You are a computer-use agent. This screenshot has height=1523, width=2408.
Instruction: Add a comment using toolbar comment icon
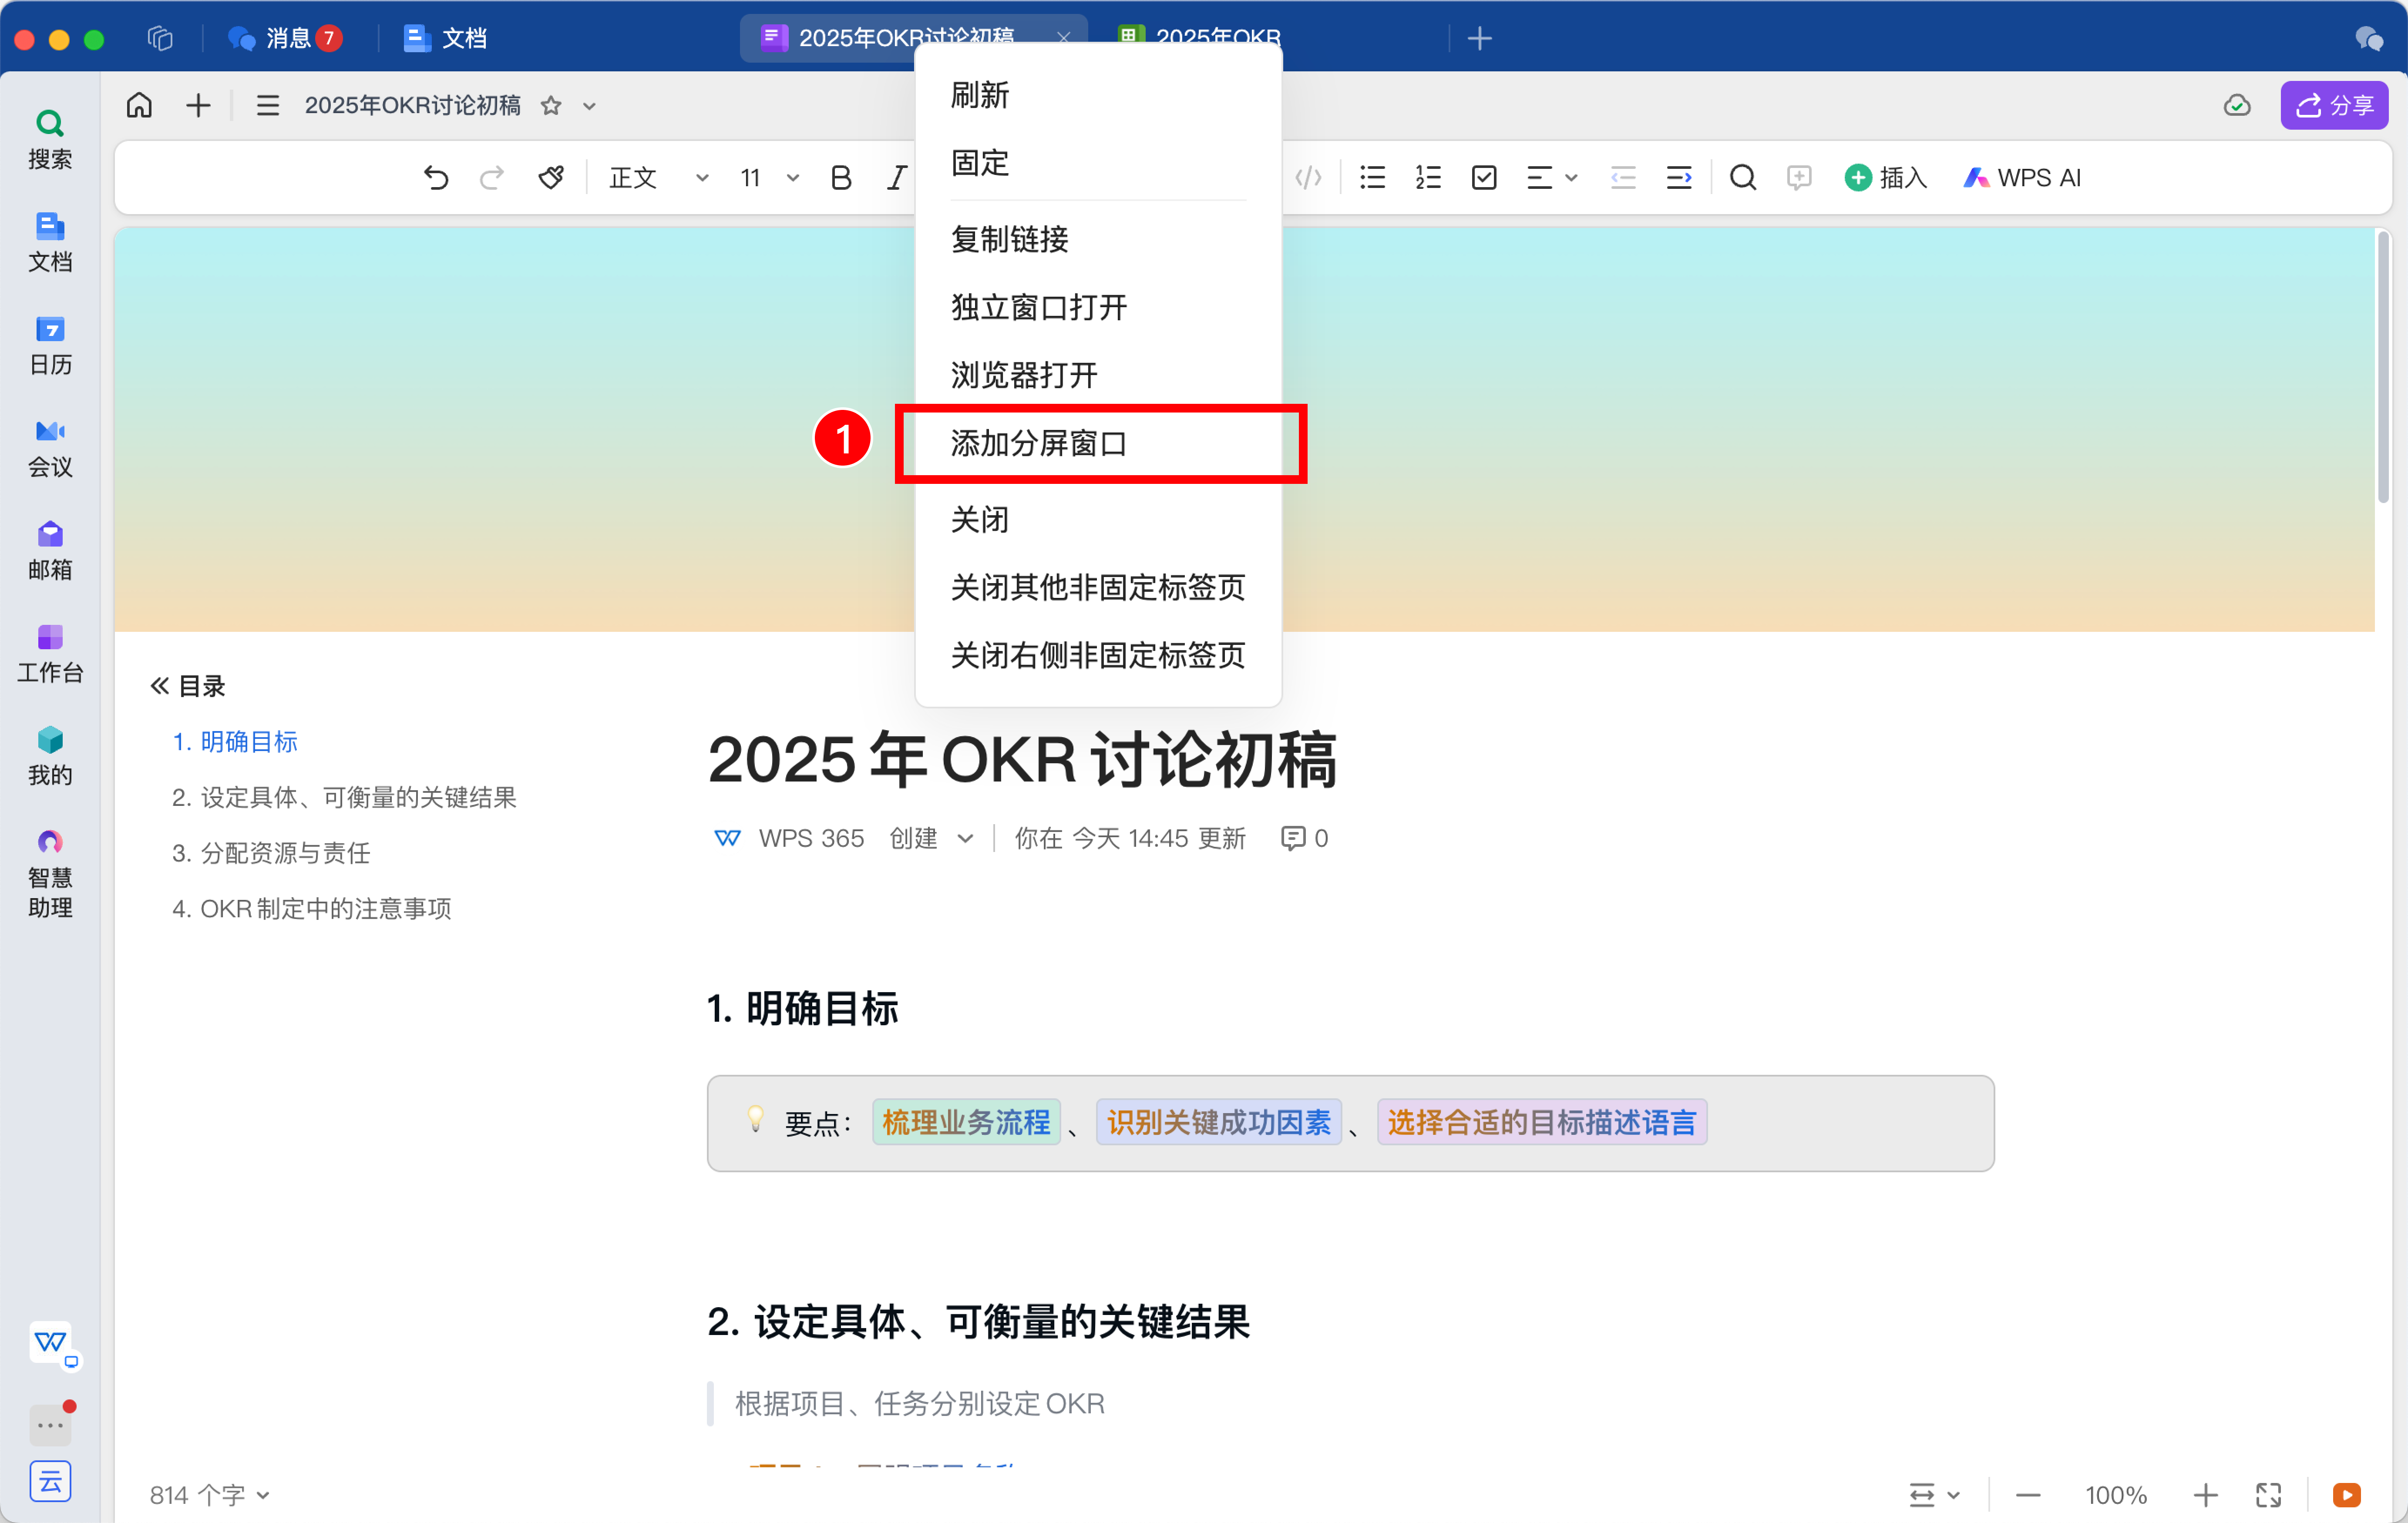click(x=1799, y=178)
